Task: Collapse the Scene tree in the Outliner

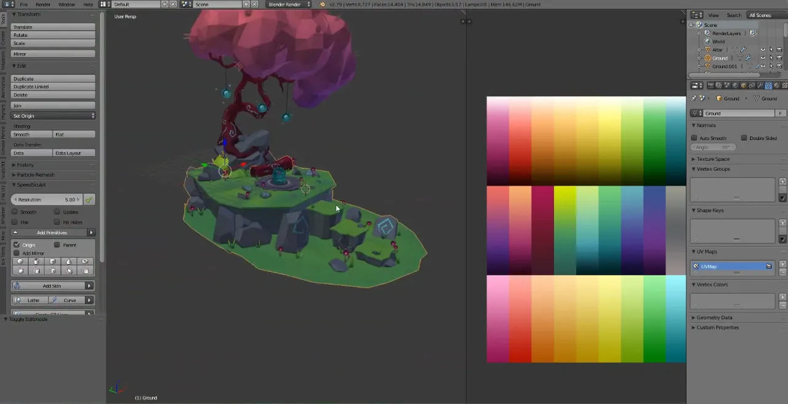Action: pos(691,25)
